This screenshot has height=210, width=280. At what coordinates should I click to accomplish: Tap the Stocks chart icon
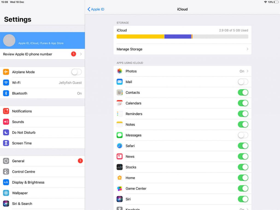[120, 167]
